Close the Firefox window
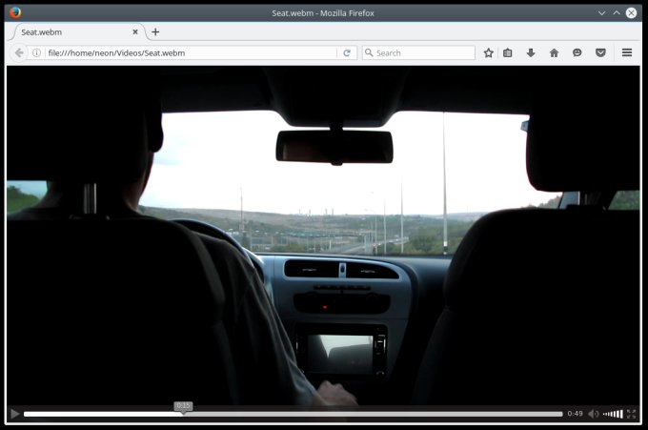Viewport: 648px width, 430px height. (631, 12)
